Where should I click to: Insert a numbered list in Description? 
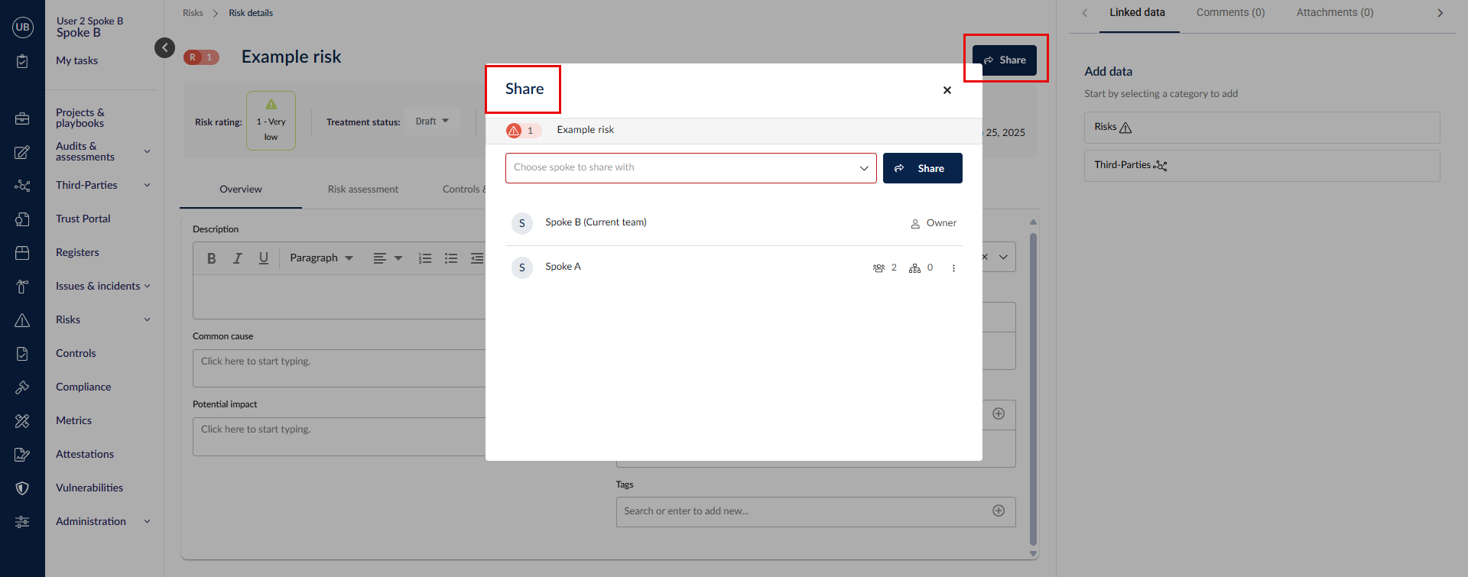(x=425, y=258)
